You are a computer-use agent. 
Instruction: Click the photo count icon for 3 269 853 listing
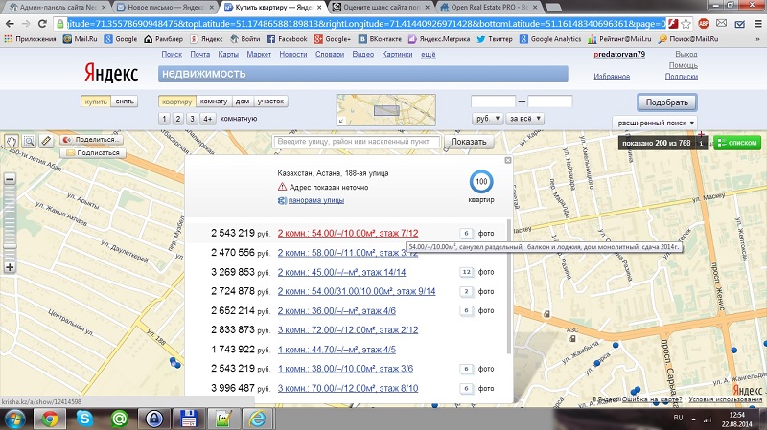coord(466,272)
